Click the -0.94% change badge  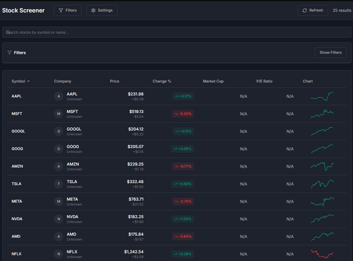183,237
